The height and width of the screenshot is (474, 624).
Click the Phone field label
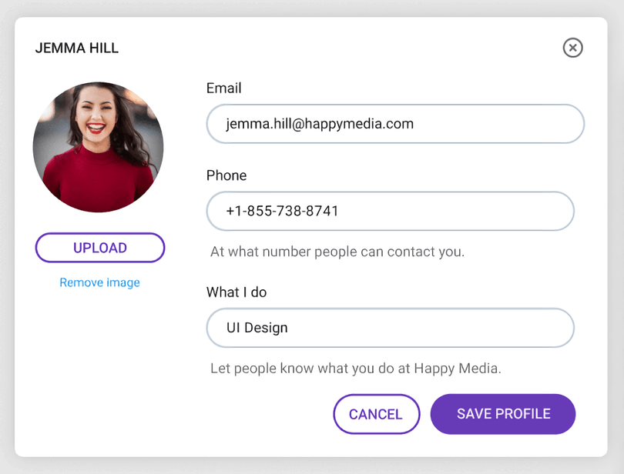[226, 175]
